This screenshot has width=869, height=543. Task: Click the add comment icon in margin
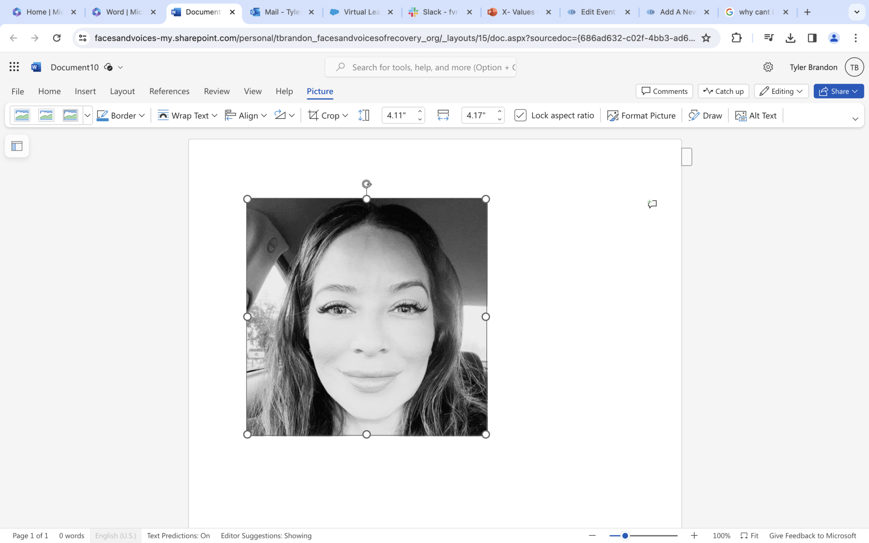(652, 204)
